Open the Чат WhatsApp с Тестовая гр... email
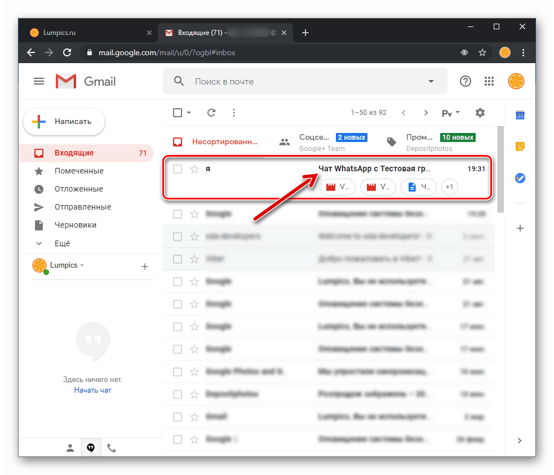This screenshot has height=475, width=554. pyautogui.click(x=374, y=169)
